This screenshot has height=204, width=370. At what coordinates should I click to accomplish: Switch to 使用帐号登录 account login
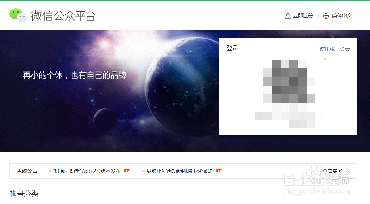tap(335, 49)
